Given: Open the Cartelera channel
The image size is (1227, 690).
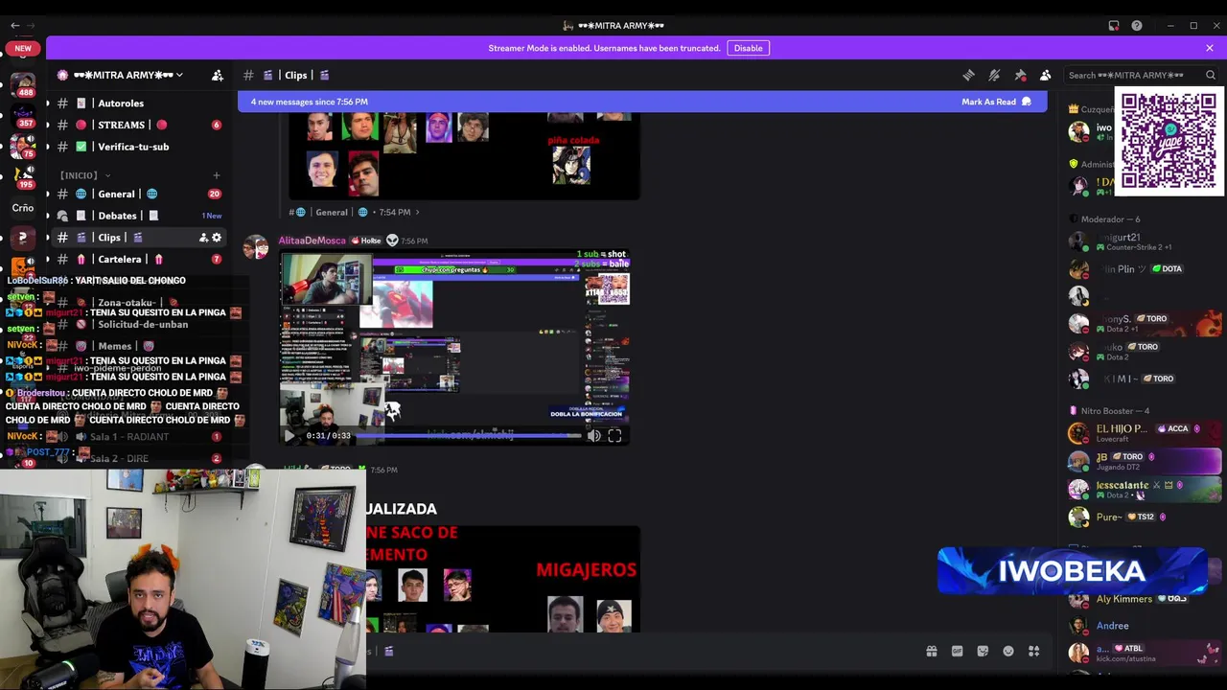Looking at the screenshot, I should (134, 259).
